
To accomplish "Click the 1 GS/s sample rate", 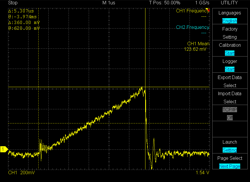I will pos(202,3).
